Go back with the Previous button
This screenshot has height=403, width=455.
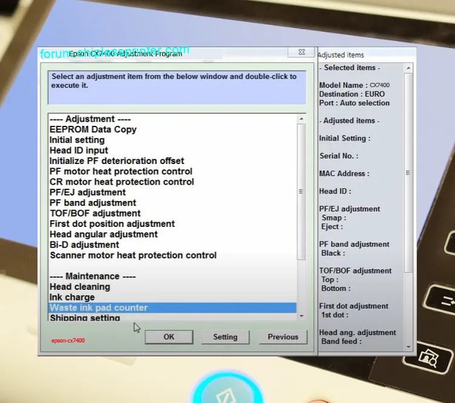tap(283, 337)
